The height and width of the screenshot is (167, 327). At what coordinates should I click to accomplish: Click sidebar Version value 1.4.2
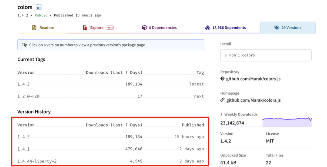pyautogui.click(x=226, y=141)
